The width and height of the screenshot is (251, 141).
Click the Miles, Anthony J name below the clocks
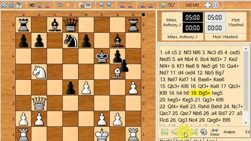click(182, 37)
